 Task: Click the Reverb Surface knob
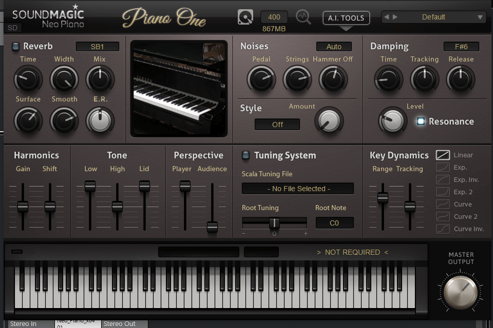28,120
